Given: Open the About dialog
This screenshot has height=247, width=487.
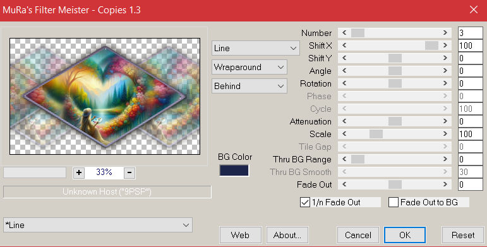Looking at the screenshot, I should (287, 235).
